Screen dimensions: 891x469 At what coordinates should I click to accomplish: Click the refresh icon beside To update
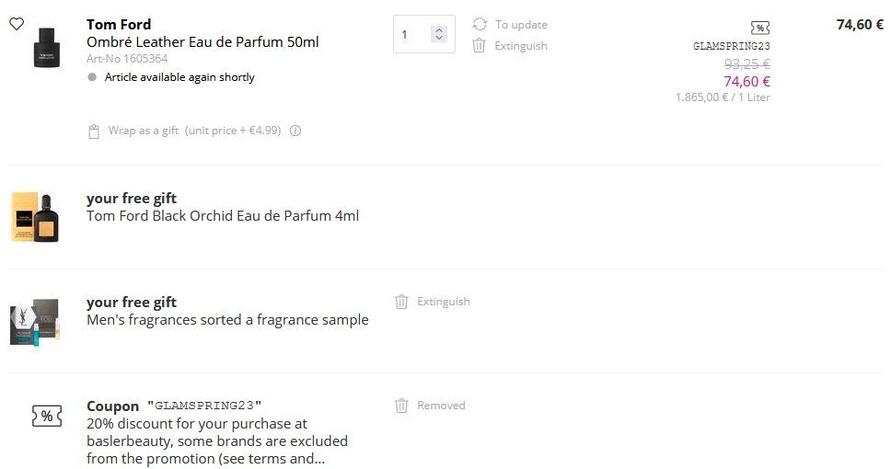479,25
